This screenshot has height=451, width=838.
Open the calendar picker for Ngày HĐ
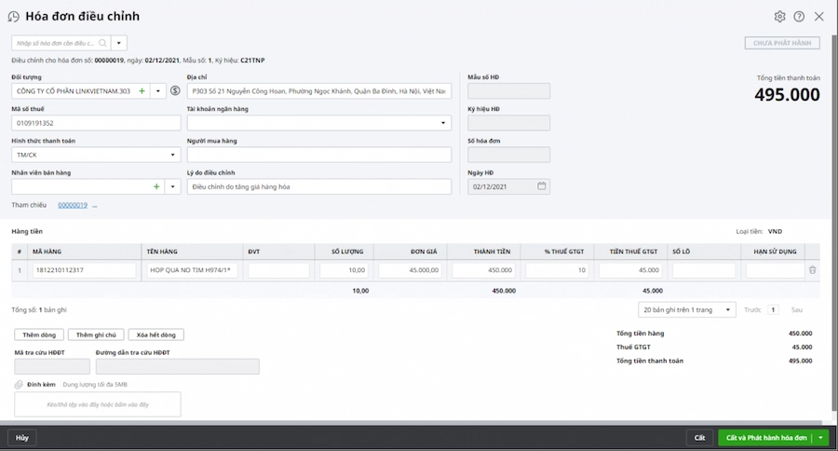(x=541, y=186)
